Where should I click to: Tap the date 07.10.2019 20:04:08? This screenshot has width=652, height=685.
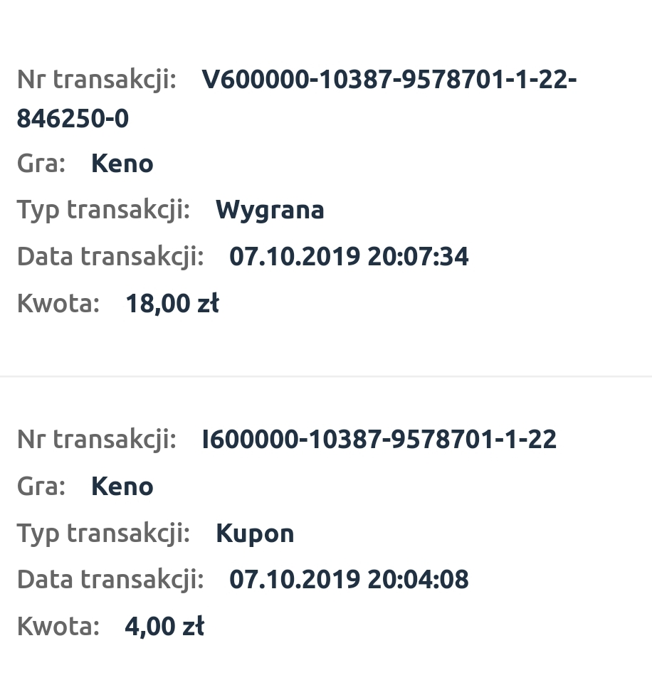click(349, 580)
